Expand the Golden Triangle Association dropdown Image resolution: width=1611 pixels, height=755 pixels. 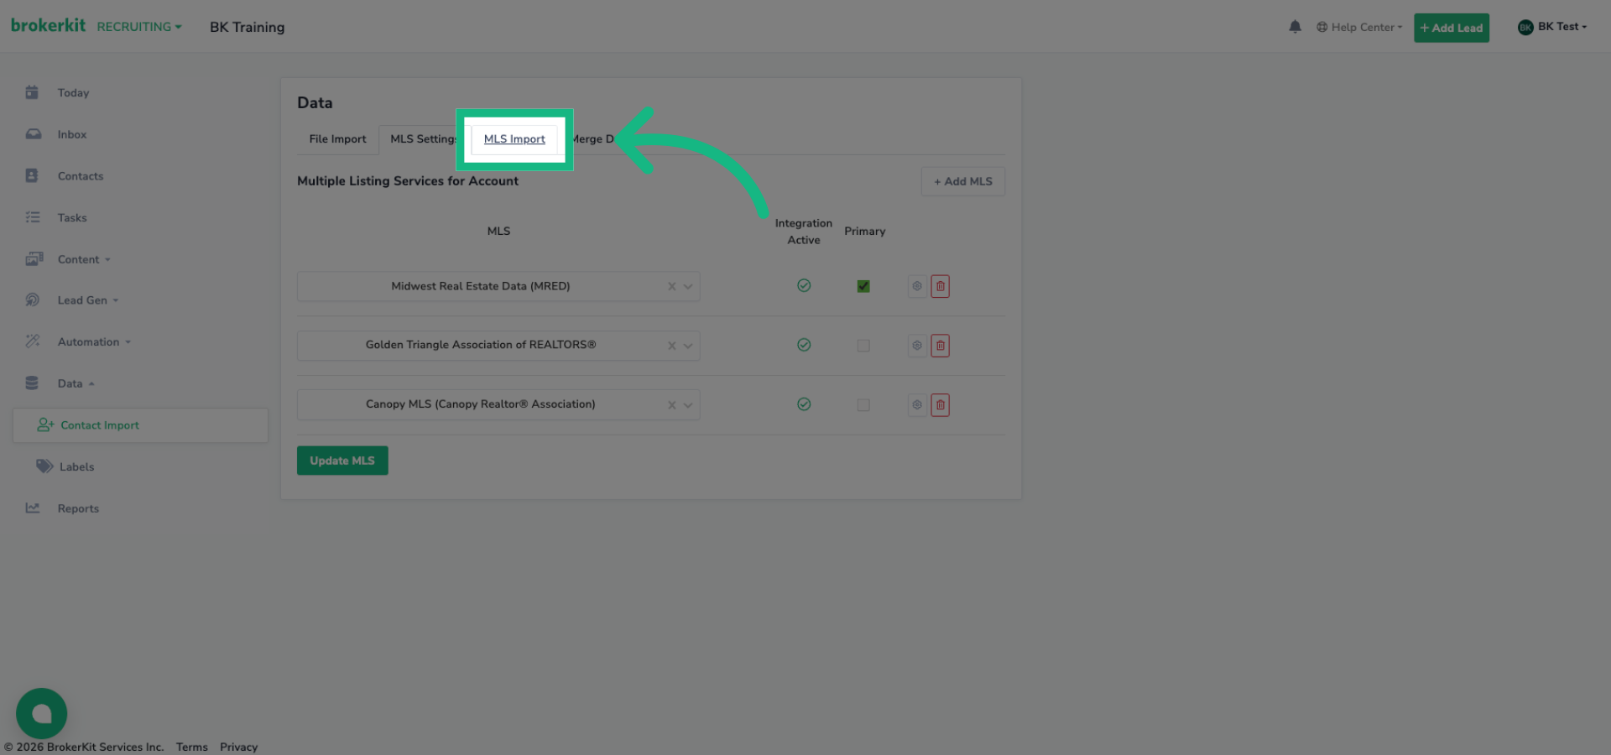coord(688,346)
